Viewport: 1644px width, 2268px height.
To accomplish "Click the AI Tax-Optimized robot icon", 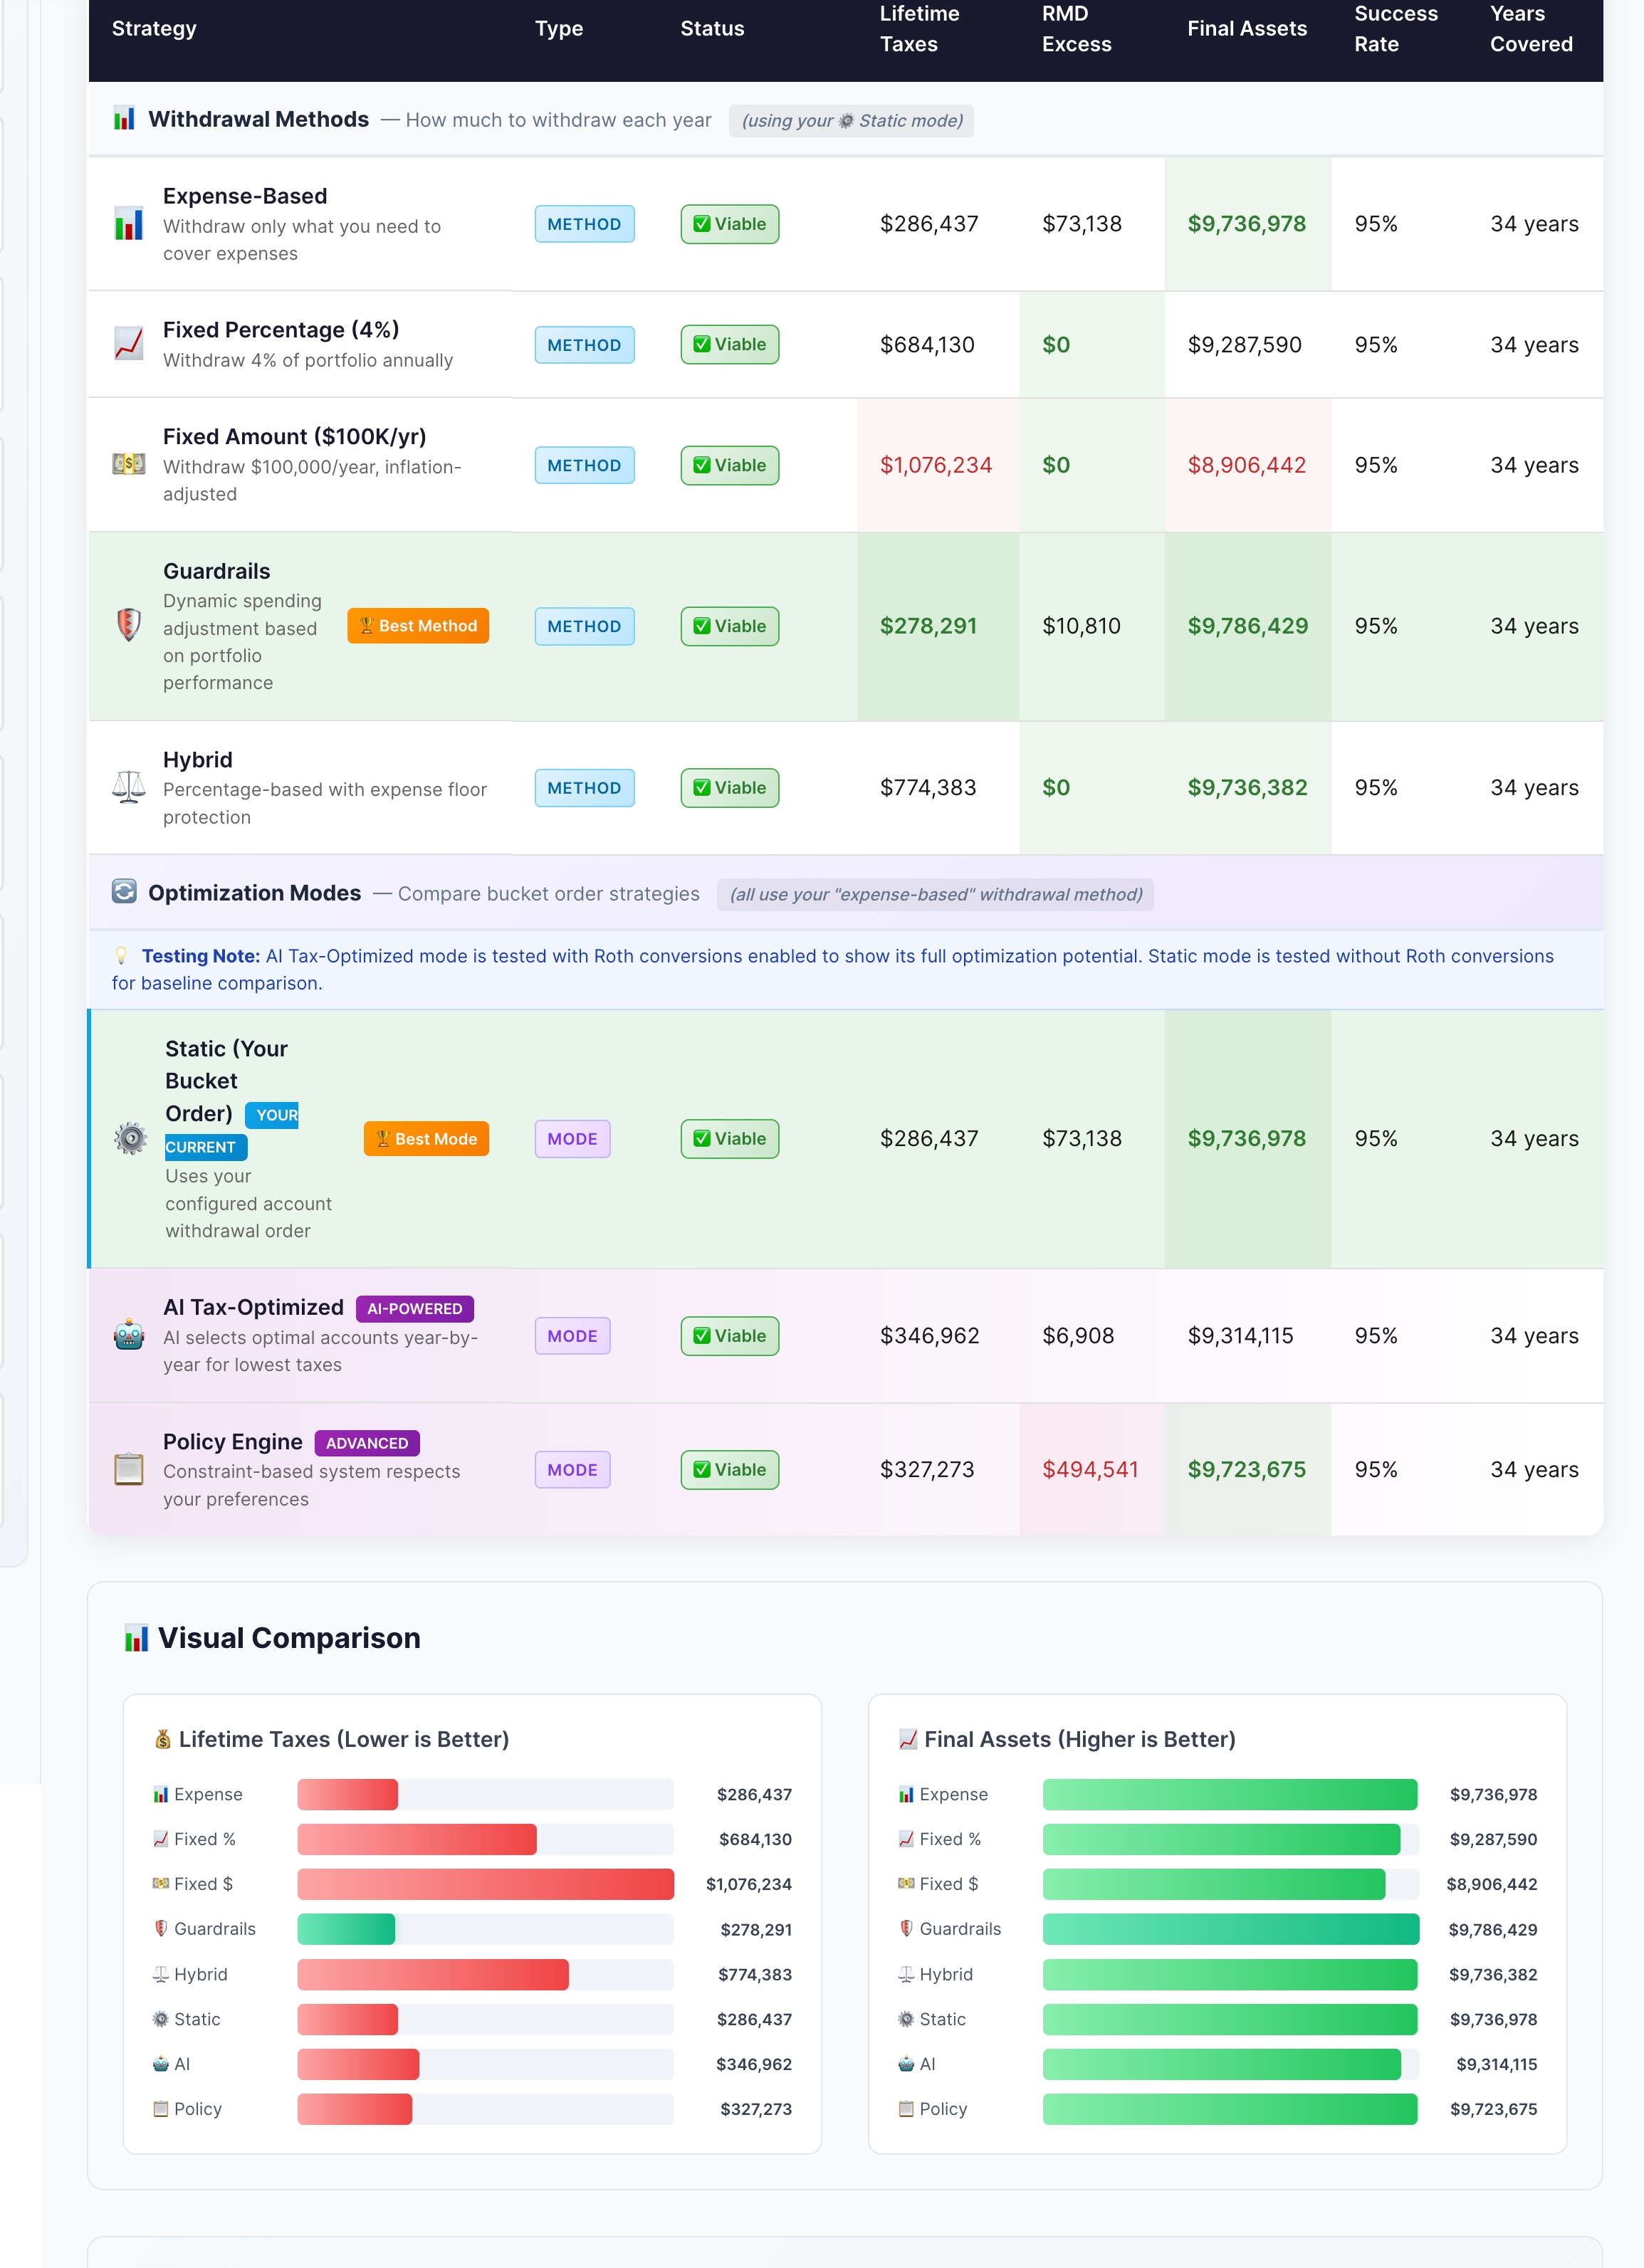I will 128,1335.
